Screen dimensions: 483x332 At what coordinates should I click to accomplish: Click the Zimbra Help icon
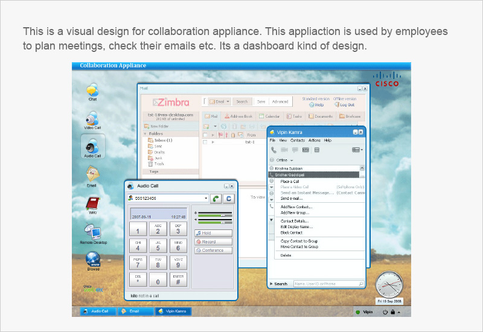pos(312,104)
